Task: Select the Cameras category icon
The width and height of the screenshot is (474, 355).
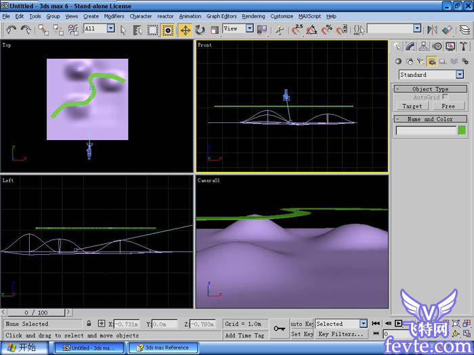Action: click(432, 62)
